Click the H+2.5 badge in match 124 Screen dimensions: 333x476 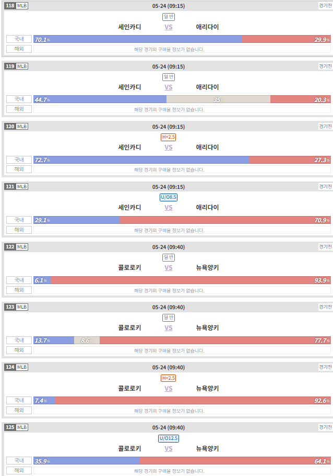coord(168,378)
